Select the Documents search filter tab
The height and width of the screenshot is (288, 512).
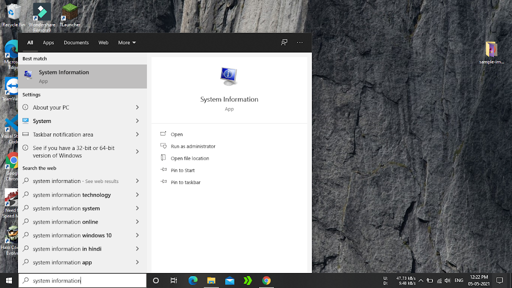pos(76,42)
